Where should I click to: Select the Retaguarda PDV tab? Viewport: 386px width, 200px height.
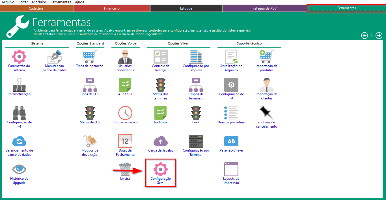tap(264, 8)
